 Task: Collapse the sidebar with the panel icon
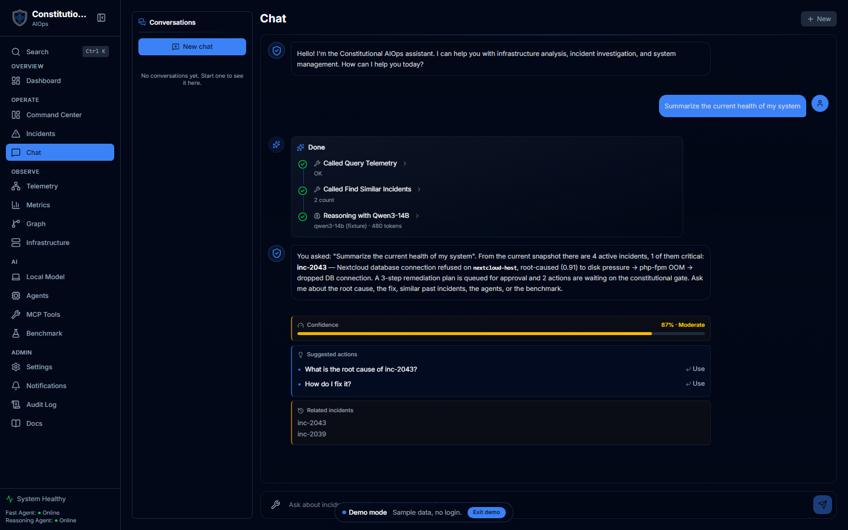point(101,18)
